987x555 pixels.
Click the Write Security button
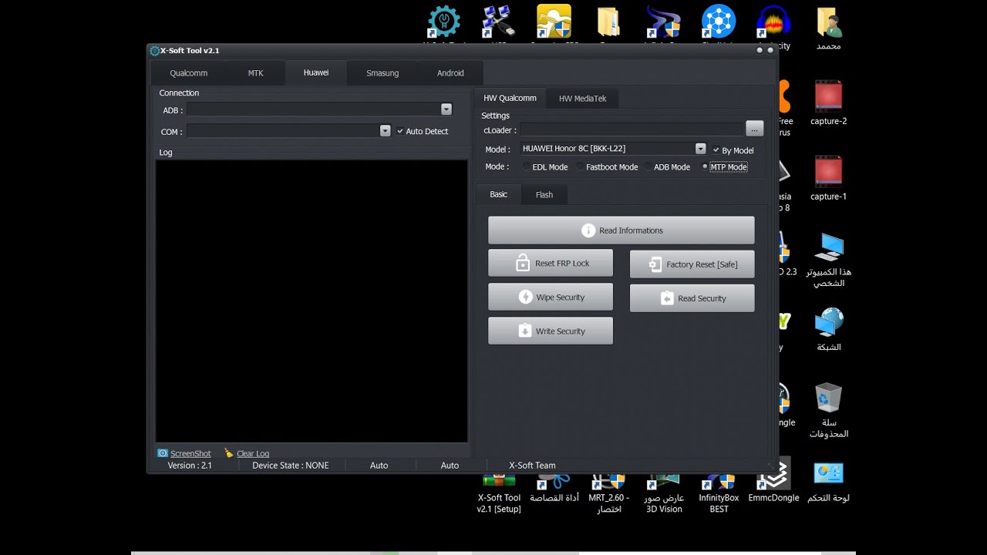point(551,331)
